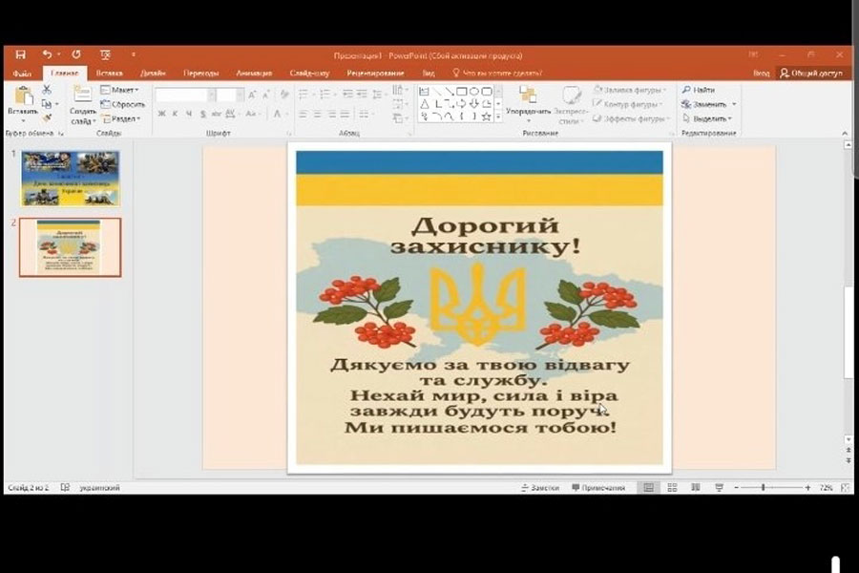859x573 pixels.
Task: Open the Раздел section dropdown
Action: (121, 118)
